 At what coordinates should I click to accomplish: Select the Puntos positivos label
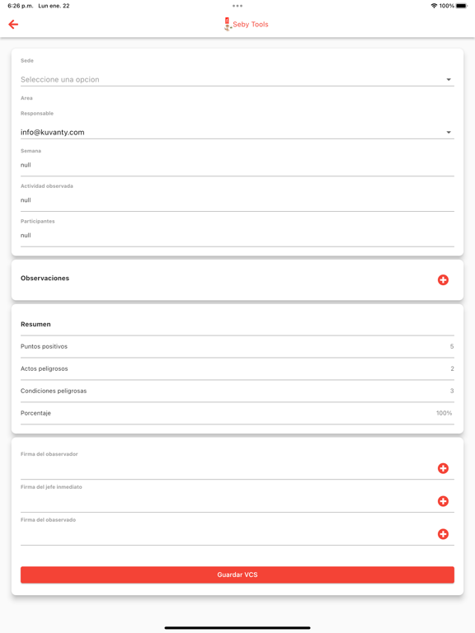point(44,346)
